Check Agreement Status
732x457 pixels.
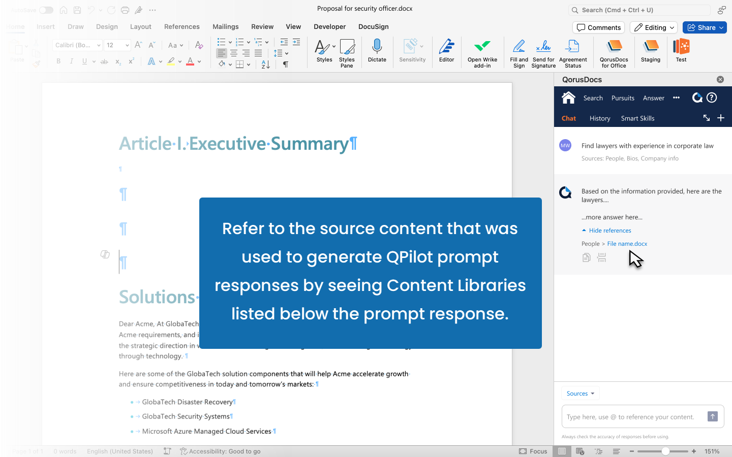click(573, 53)
